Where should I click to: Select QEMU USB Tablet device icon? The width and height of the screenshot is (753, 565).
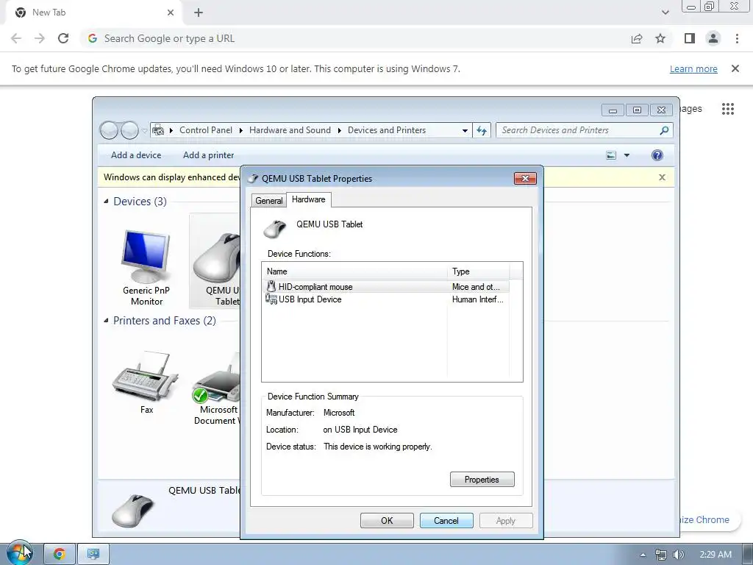coord(215,260)
